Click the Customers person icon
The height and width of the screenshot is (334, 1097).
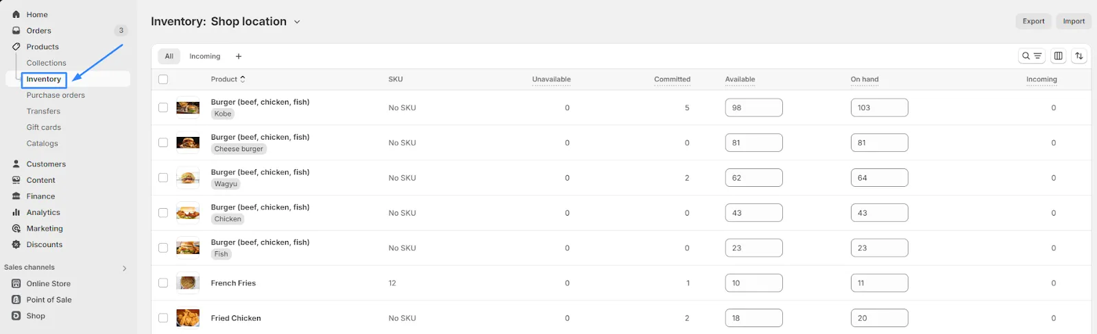(x=16, y=164)
